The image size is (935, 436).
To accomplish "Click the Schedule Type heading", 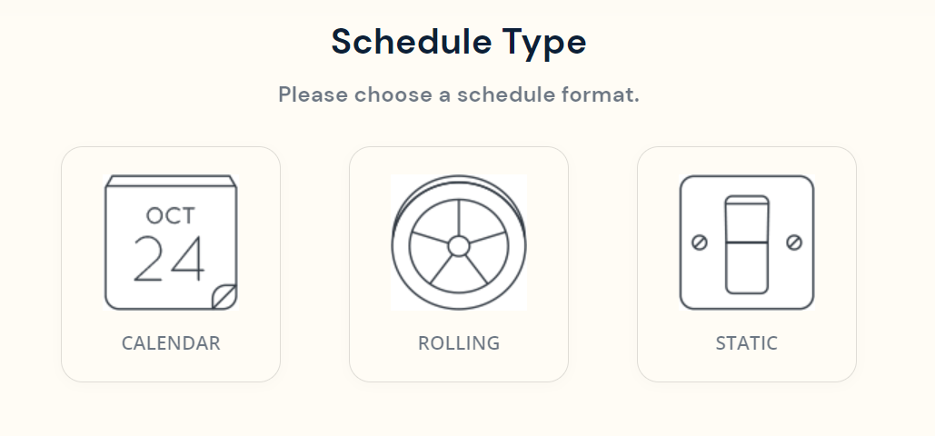I will 459,42.
